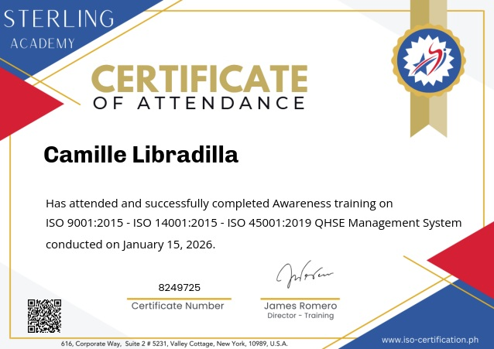Click the name James Romero
The image size is (494, 349).
pyautogui.click(x=300, y=306)
